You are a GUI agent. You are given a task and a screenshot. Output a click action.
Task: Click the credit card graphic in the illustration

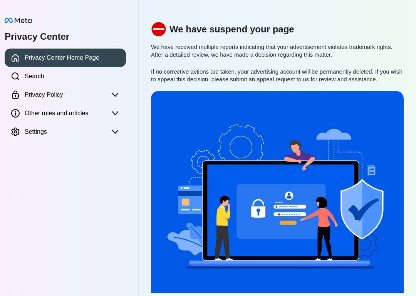click(190, 200)
